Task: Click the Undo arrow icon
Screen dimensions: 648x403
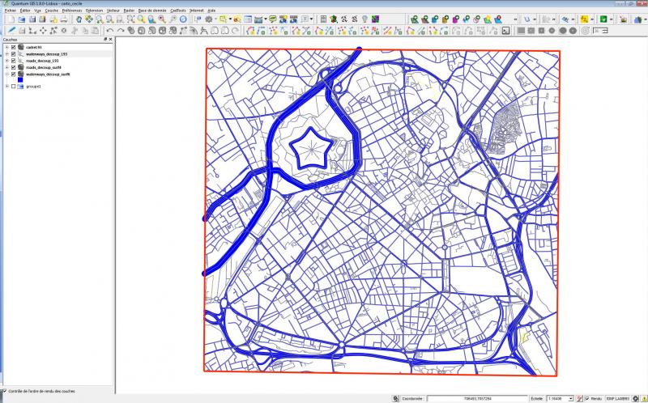Action: pyautogui.click(x=109, y=30)
